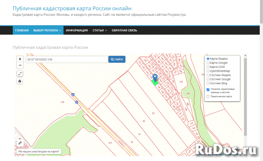Viewport: 263px width, 161px height.
Task: Open the ruler measurement tool
Action: [x=20, y=143]
